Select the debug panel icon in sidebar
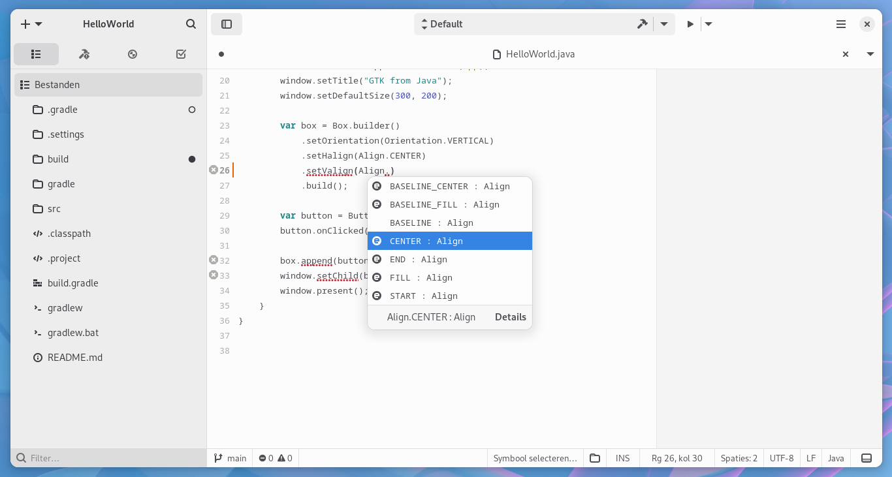The height and width of the screenshot is (477, 892). point(133,54)
